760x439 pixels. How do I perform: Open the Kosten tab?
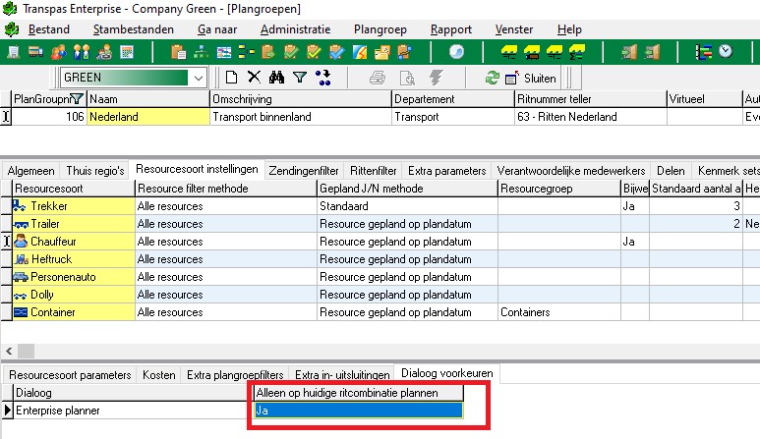pos(158,375)
